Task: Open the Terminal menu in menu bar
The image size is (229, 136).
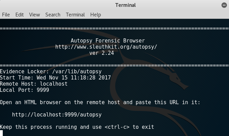Action: click(x=75, y=15)
